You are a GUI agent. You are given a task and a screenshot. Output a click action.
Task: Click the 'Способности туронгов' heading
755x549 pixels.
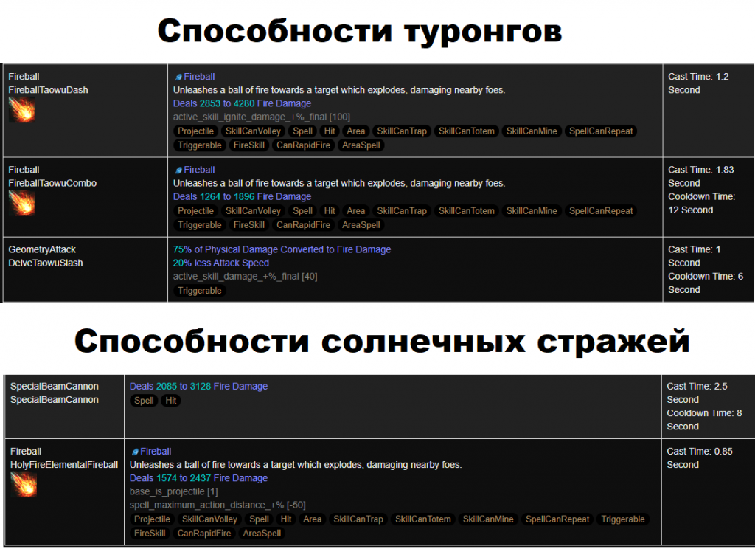pyautogui.click(x=359, y=31)
